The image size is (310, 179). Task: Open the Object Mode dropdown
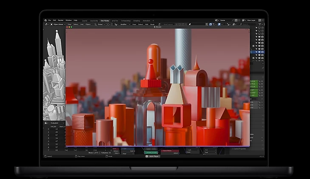[x=58, y=24]
